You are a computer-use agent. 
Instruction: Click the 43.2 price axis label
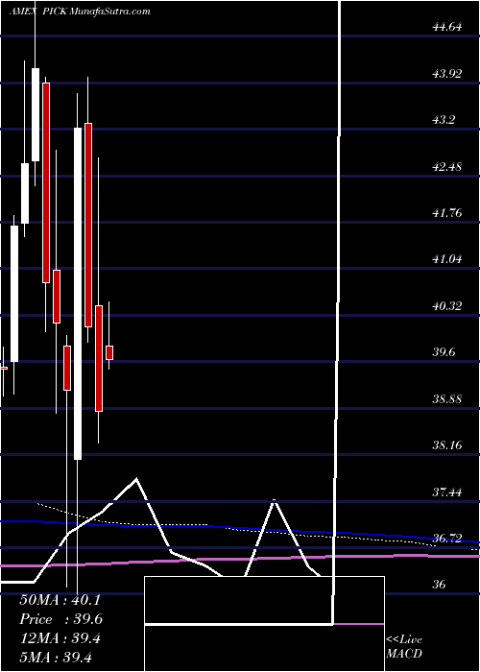444,120
